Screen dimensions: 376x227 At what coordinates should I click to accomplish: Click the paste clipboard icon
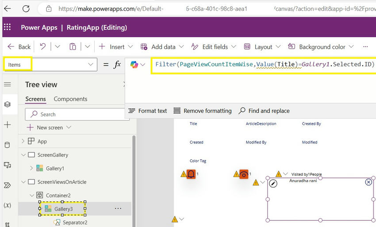pyautogui.click(x=73, y=46)
